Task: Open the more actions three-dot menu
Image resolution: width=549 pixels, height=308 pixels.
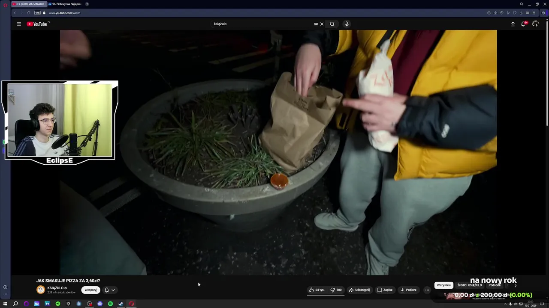Action: pos(427,290)
